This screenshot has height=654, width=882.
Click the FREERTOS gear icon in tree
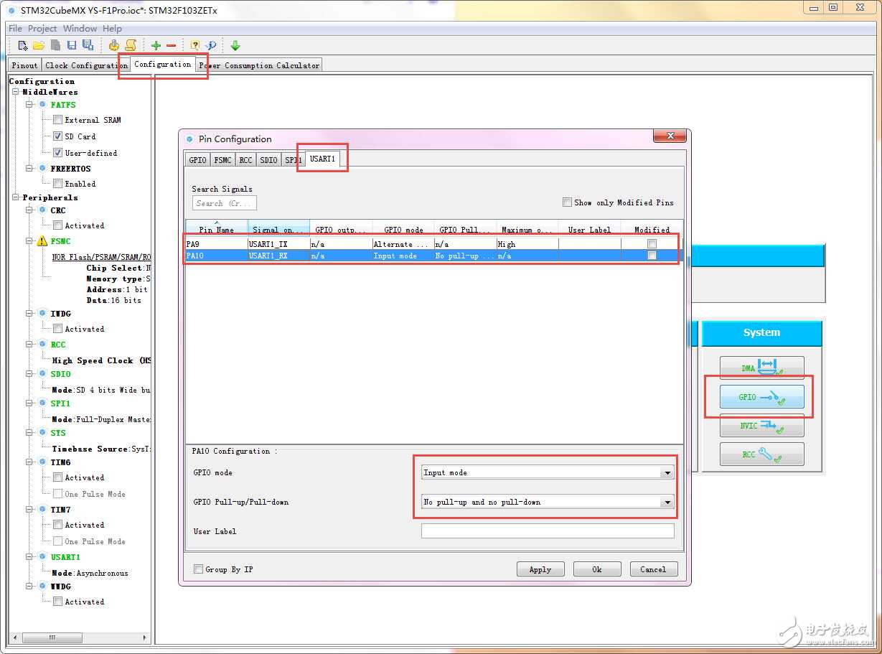(x=42, y=169)
